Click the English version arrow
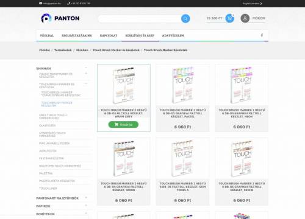The image size is (305, 219). (x=261, y=4)
